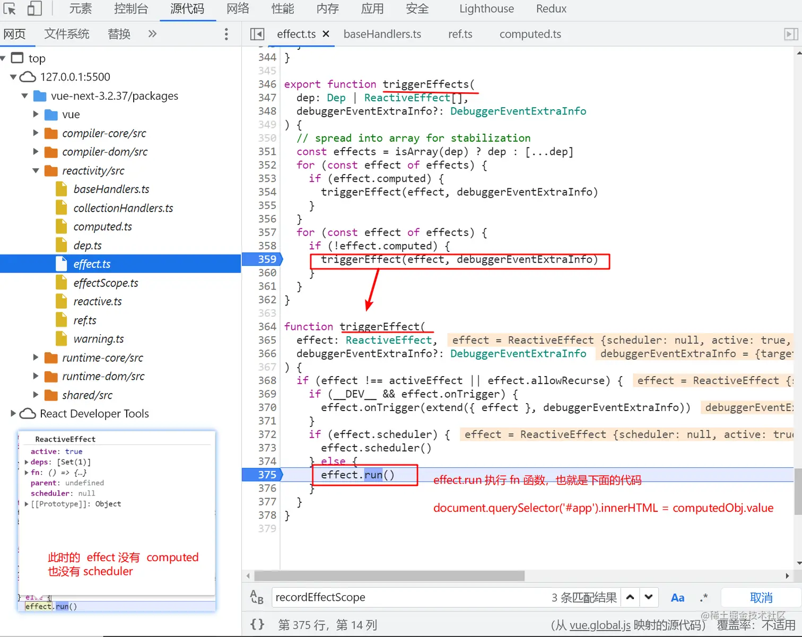Open collectionHandlers.ts in the file tree
This screenshot has width=802, height=637.
point(123,208)
